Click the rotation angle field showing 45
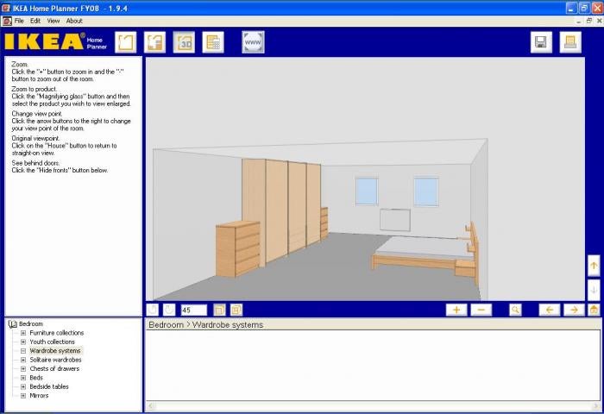The height and width of the screenshot is (414, 604). (x=194, y=310)
